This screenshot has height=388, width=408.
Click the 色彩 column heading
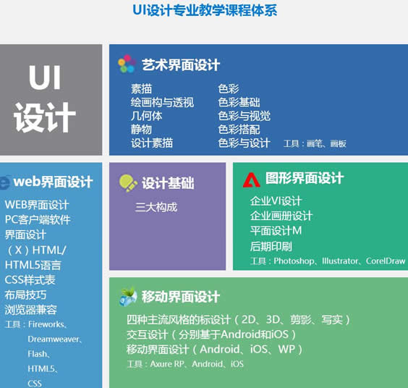[x=229, y=89]
